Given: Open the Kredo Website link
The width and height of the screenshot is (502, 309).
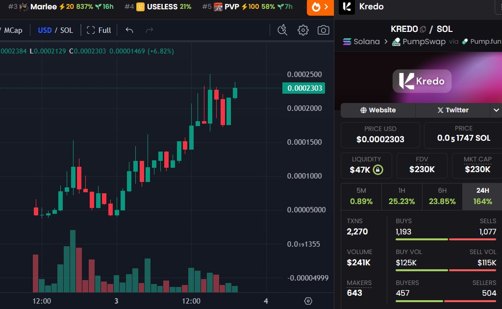Looking at the screenshot, I should [x=378, y=110].
